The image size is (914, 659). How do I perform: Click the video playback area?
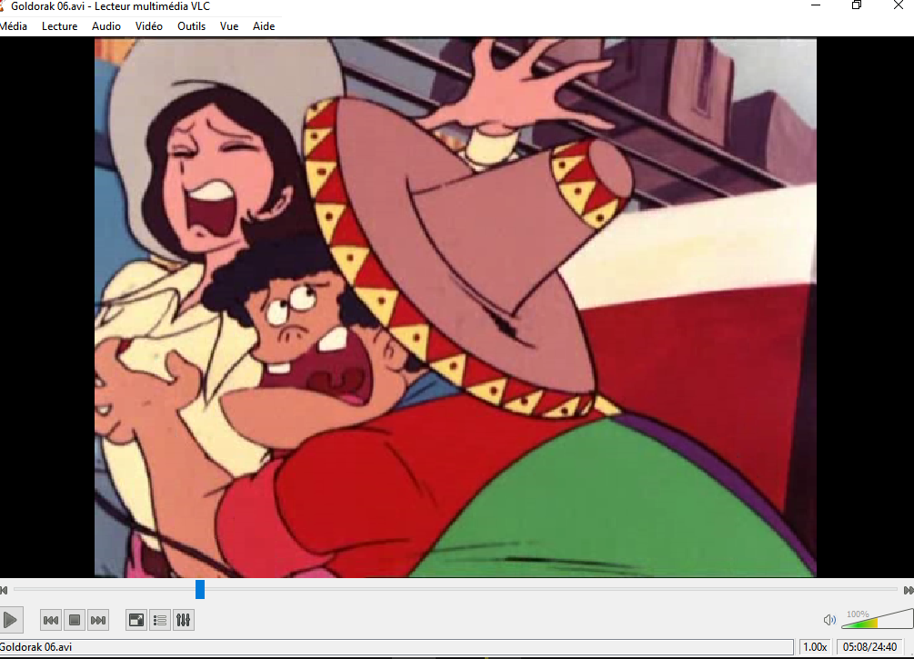[456, 307]
